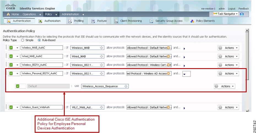
Task: Click gear icon for Wired_MAB_AuthC actions
Action: coord(220,56)
